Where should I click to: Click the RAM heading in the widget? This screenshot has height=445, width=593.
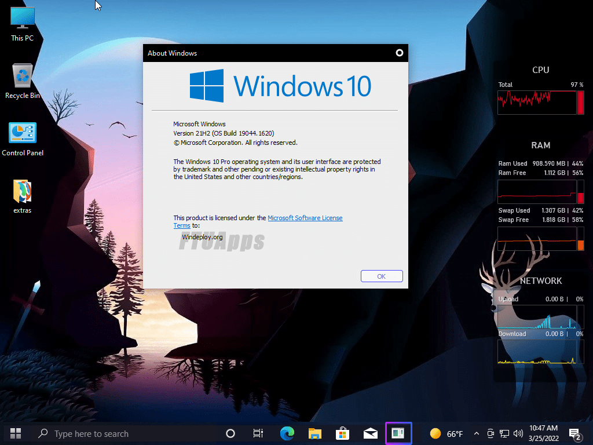tap(540, 145)
